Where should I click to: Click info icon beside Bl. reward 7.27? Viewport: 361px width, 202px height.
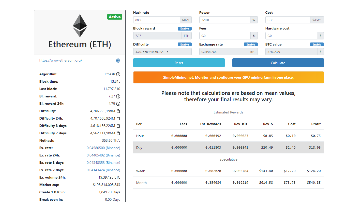click(118, 96)
